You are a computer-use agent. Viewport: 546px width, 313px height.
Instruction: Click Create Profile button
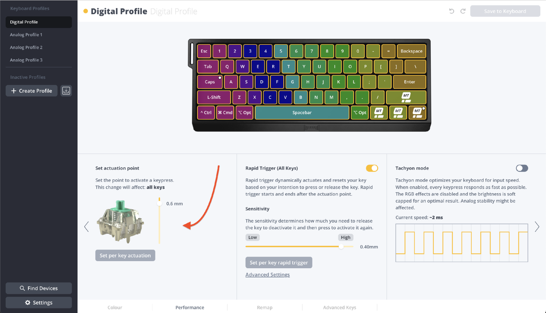[32, 91]
